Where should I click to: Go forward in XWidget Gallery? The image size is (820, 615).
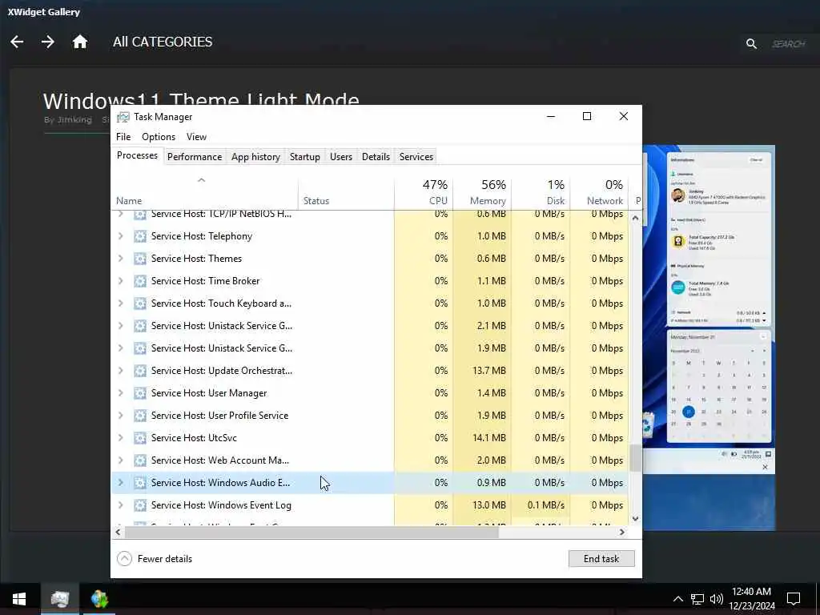click(x=47, y=42)
